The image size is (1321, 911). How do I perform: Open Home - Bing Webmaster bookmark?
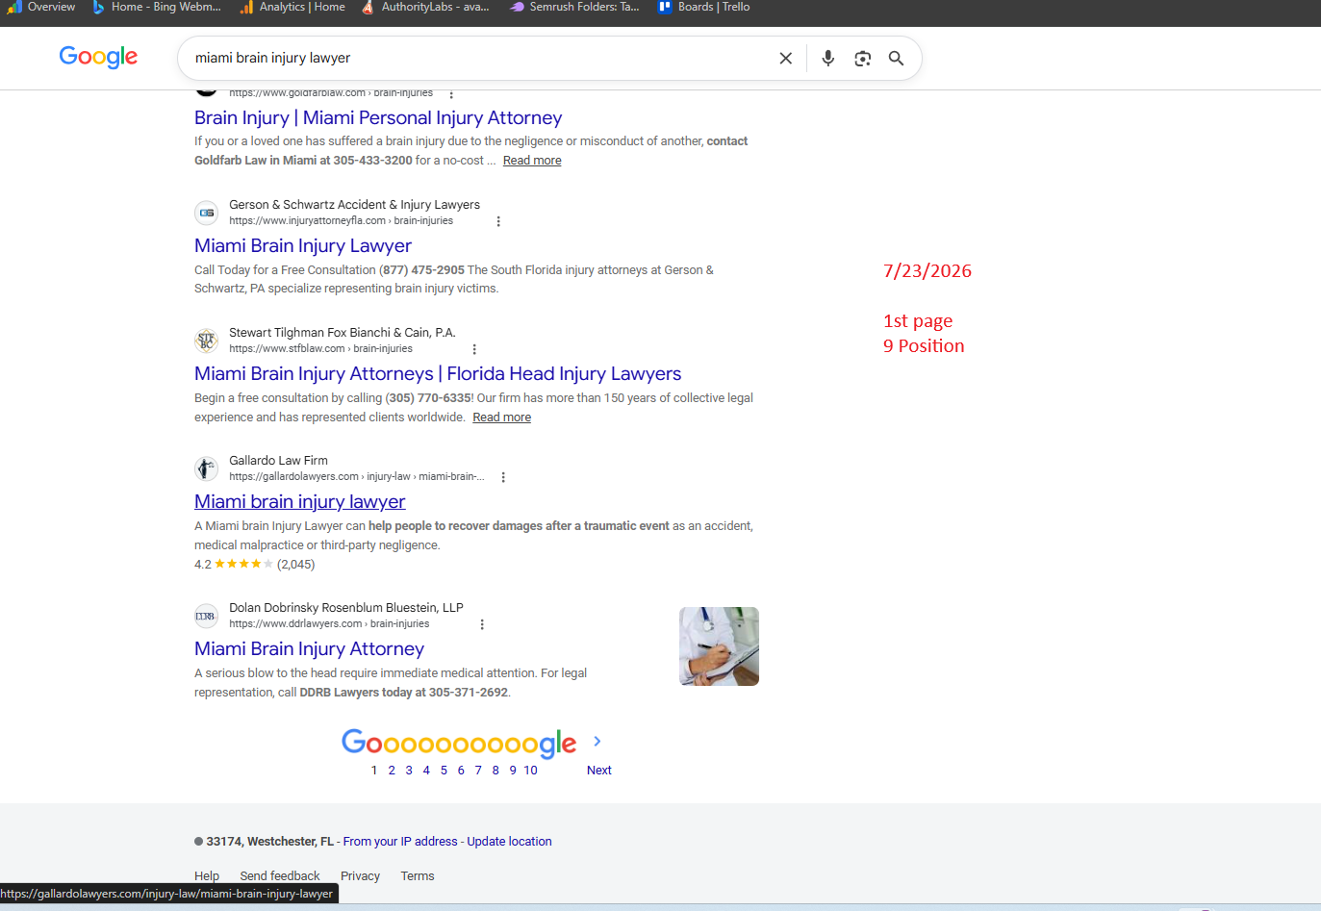[x=157, y=7]
